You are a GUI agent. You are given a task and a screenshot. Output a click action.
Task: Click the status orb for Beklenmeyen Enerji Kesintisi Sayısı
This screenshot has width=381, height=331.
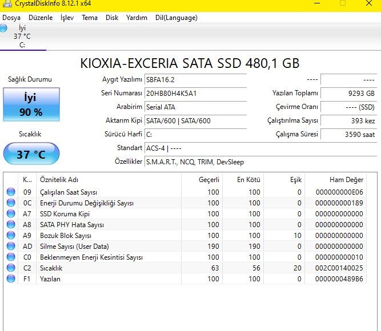(11, 257)
